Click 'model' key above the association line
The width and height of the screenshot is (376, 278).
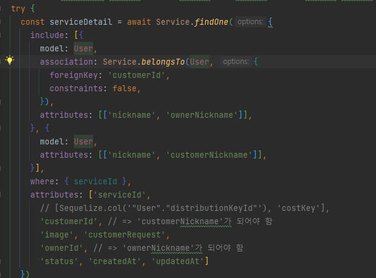coord(52,48)
